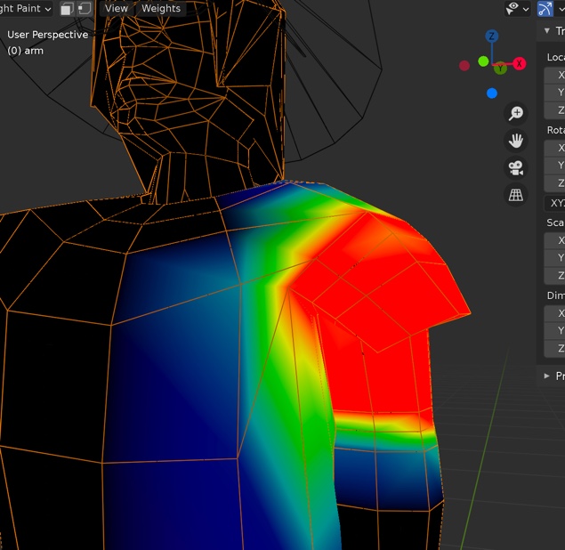Click the hand pan view icon
This screenshot has height=550, width=565.
[x=515, y=141]
